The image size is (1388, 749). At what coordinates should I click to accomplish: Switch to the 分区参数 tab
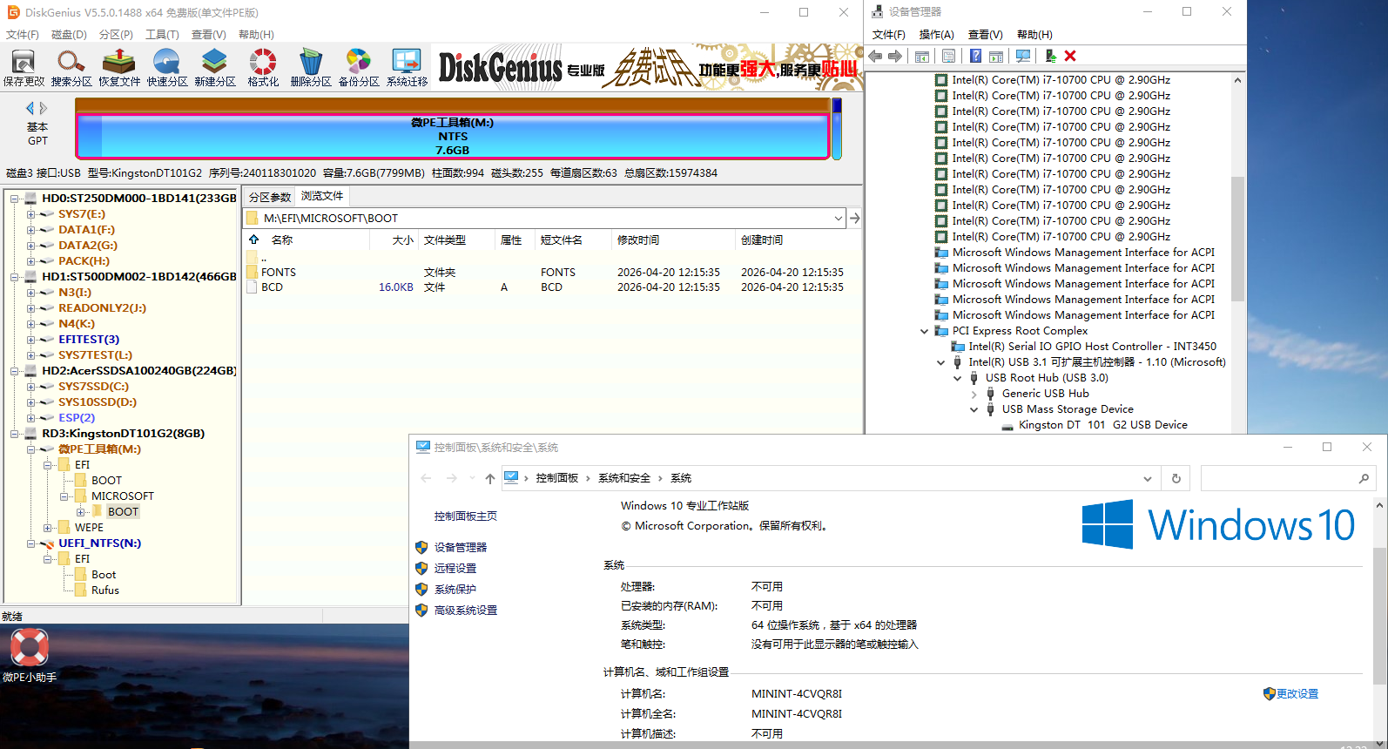270,197
